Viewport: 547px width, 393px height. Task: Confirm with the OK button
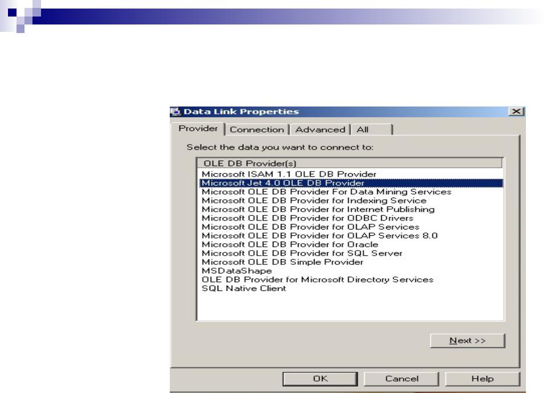pos(320,379)
